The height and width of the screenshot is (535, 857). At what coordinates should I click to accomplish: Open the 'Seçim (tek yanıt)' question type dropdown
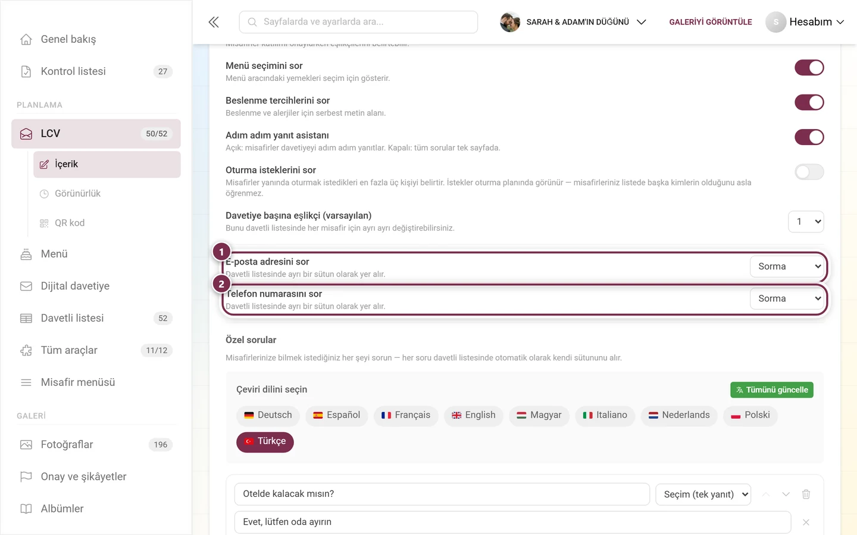tap(703, 494)
